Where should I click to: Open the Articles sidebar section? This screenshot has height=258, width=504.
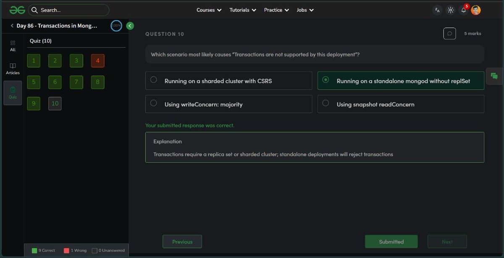tap(13, 69)
